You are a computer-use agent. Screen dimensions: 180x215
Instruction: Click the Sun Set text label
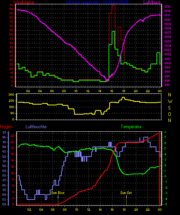(126, 193)
